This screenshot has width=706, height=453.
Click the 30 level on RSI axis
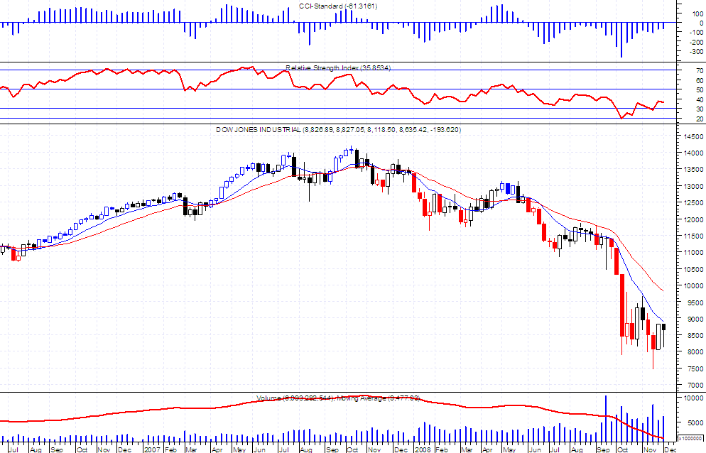click(699, 109)
